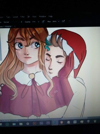Open Character Animator from the taskbar
This screenshot has width=100, height=134.
[x=48, y=123]
